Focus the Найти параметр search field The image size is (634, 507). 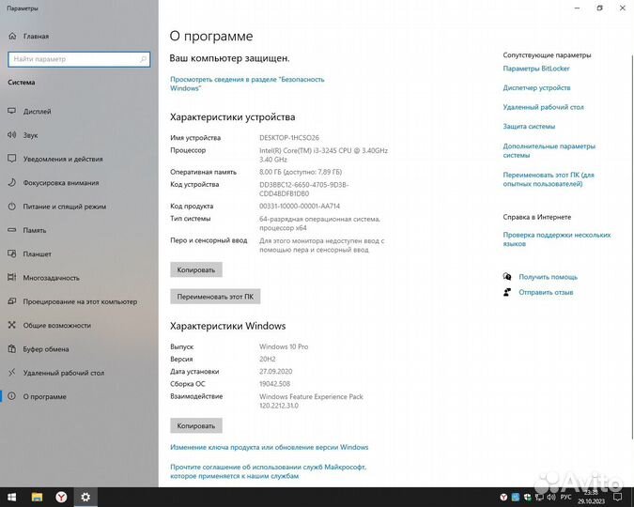79,59
